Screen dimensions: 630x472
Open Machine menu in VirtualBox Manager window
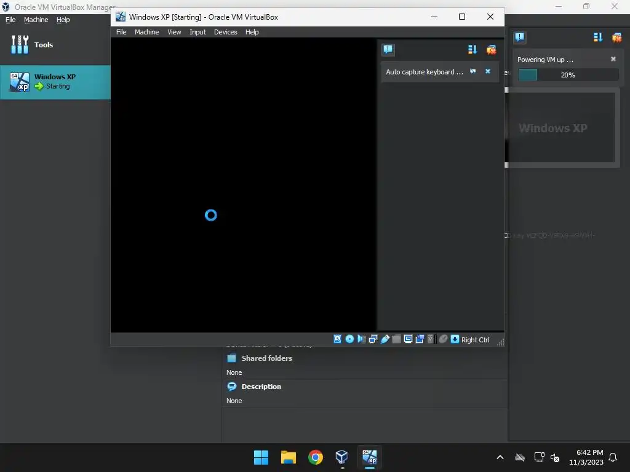point(36,20)
